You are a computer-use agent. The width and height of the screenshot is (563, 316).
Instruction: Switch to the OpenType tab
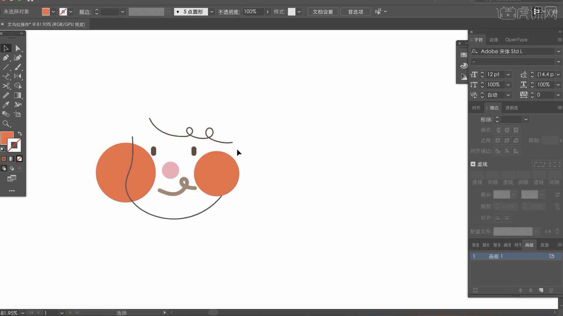516,40
